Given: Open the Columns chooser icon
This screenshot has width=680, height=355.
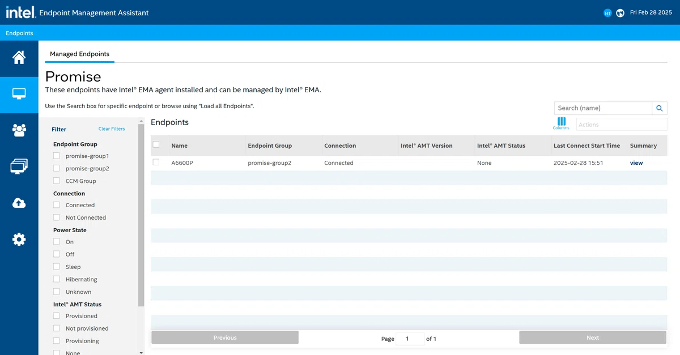Looking at the screenshot, I should click(x=561, y=123).
